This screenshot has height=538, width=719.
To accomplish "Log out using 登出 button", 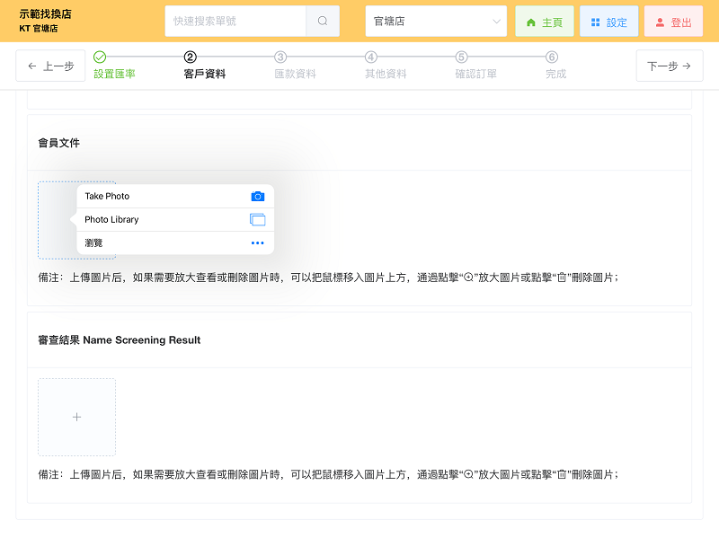I will 673,22.
